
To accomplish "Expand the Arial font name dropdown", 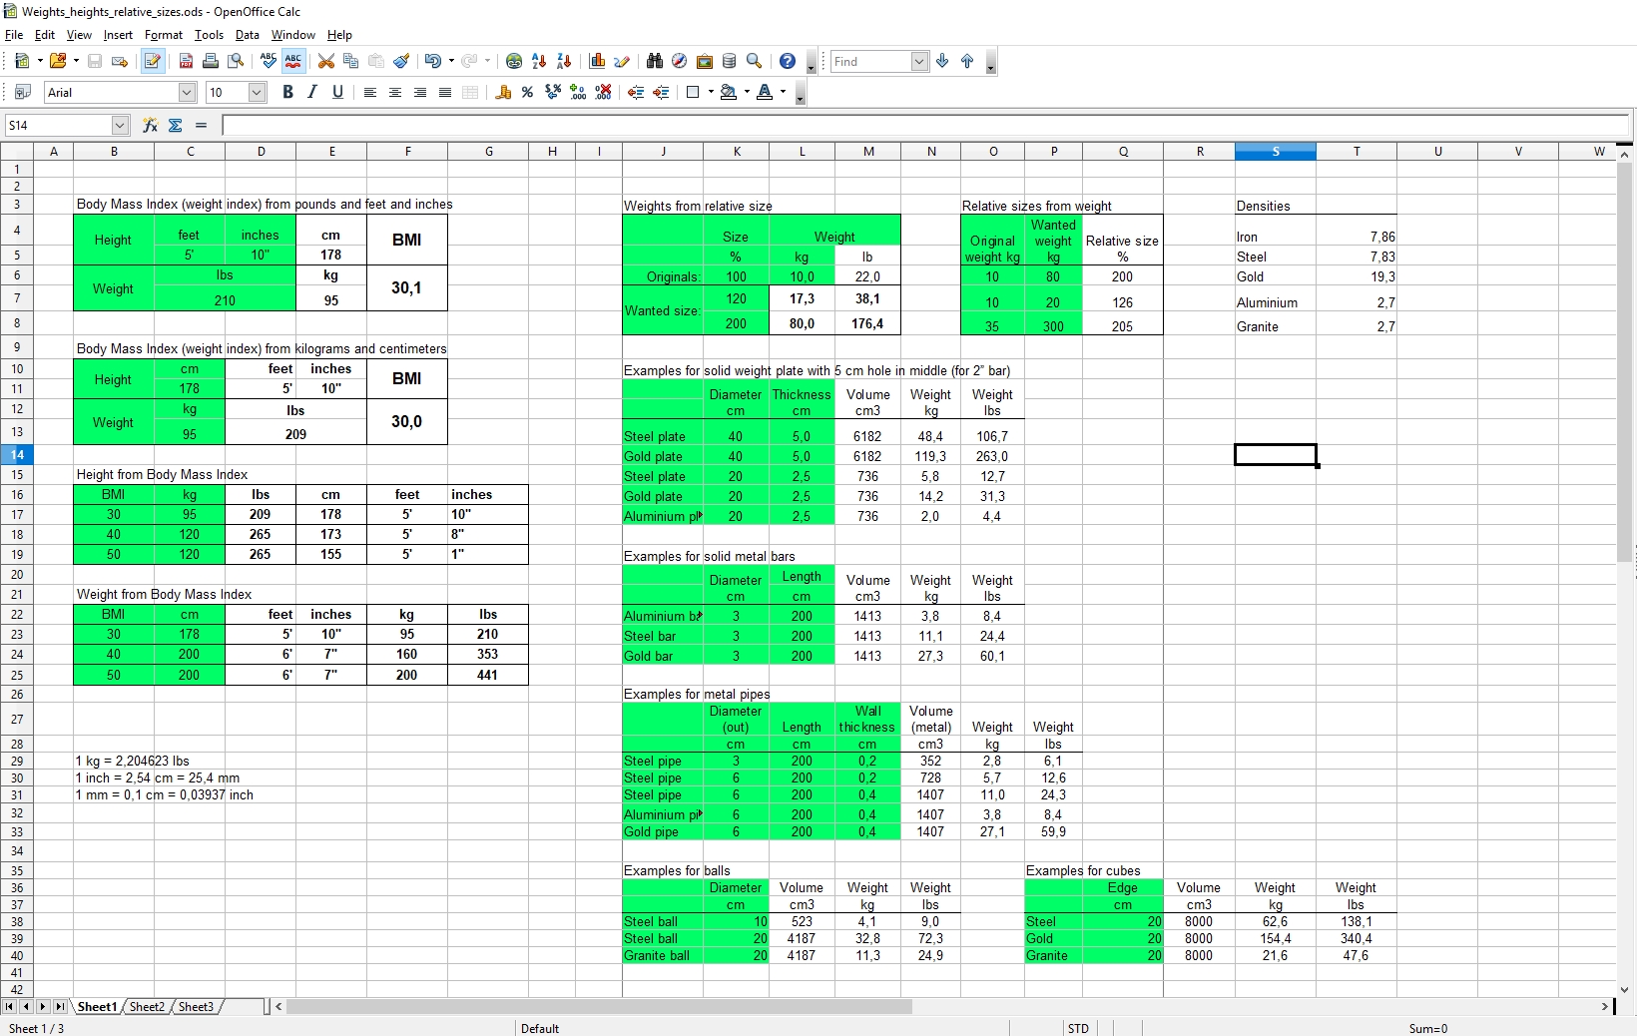I will point(187,93).
